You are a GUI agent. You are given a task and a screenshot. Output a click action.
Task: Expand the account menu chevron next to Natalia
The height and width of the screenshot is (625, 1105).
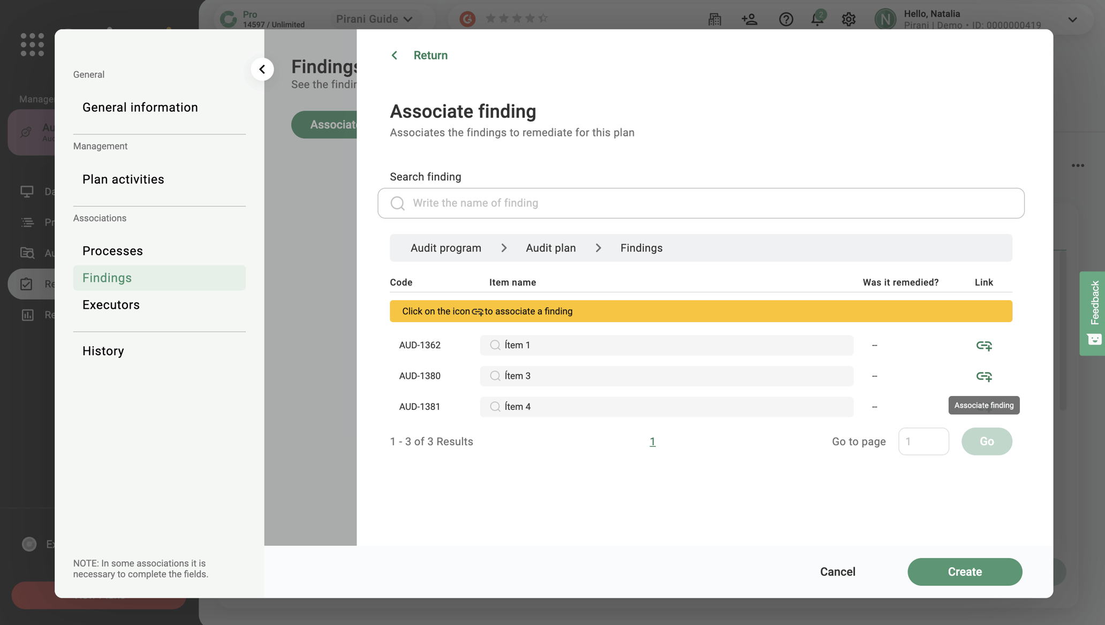pyautogui.click(x=1072, y=19)
